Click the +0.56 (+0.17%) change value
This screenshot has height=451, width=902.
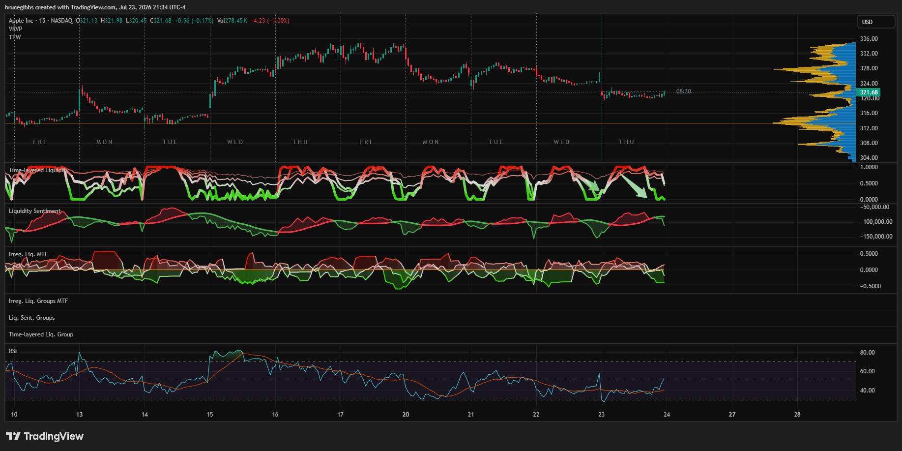click(194, 21)
